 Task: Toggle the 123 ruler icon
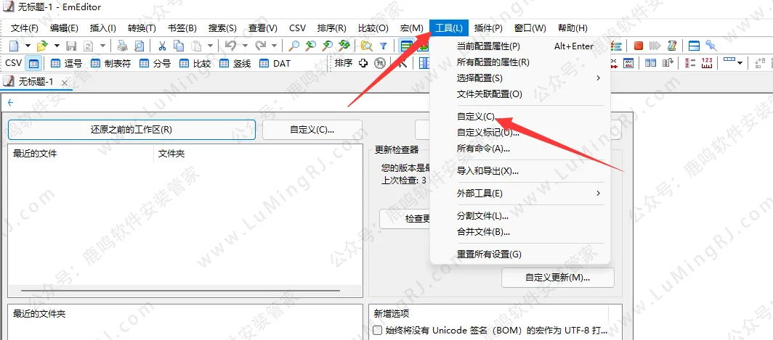point(707,63)
